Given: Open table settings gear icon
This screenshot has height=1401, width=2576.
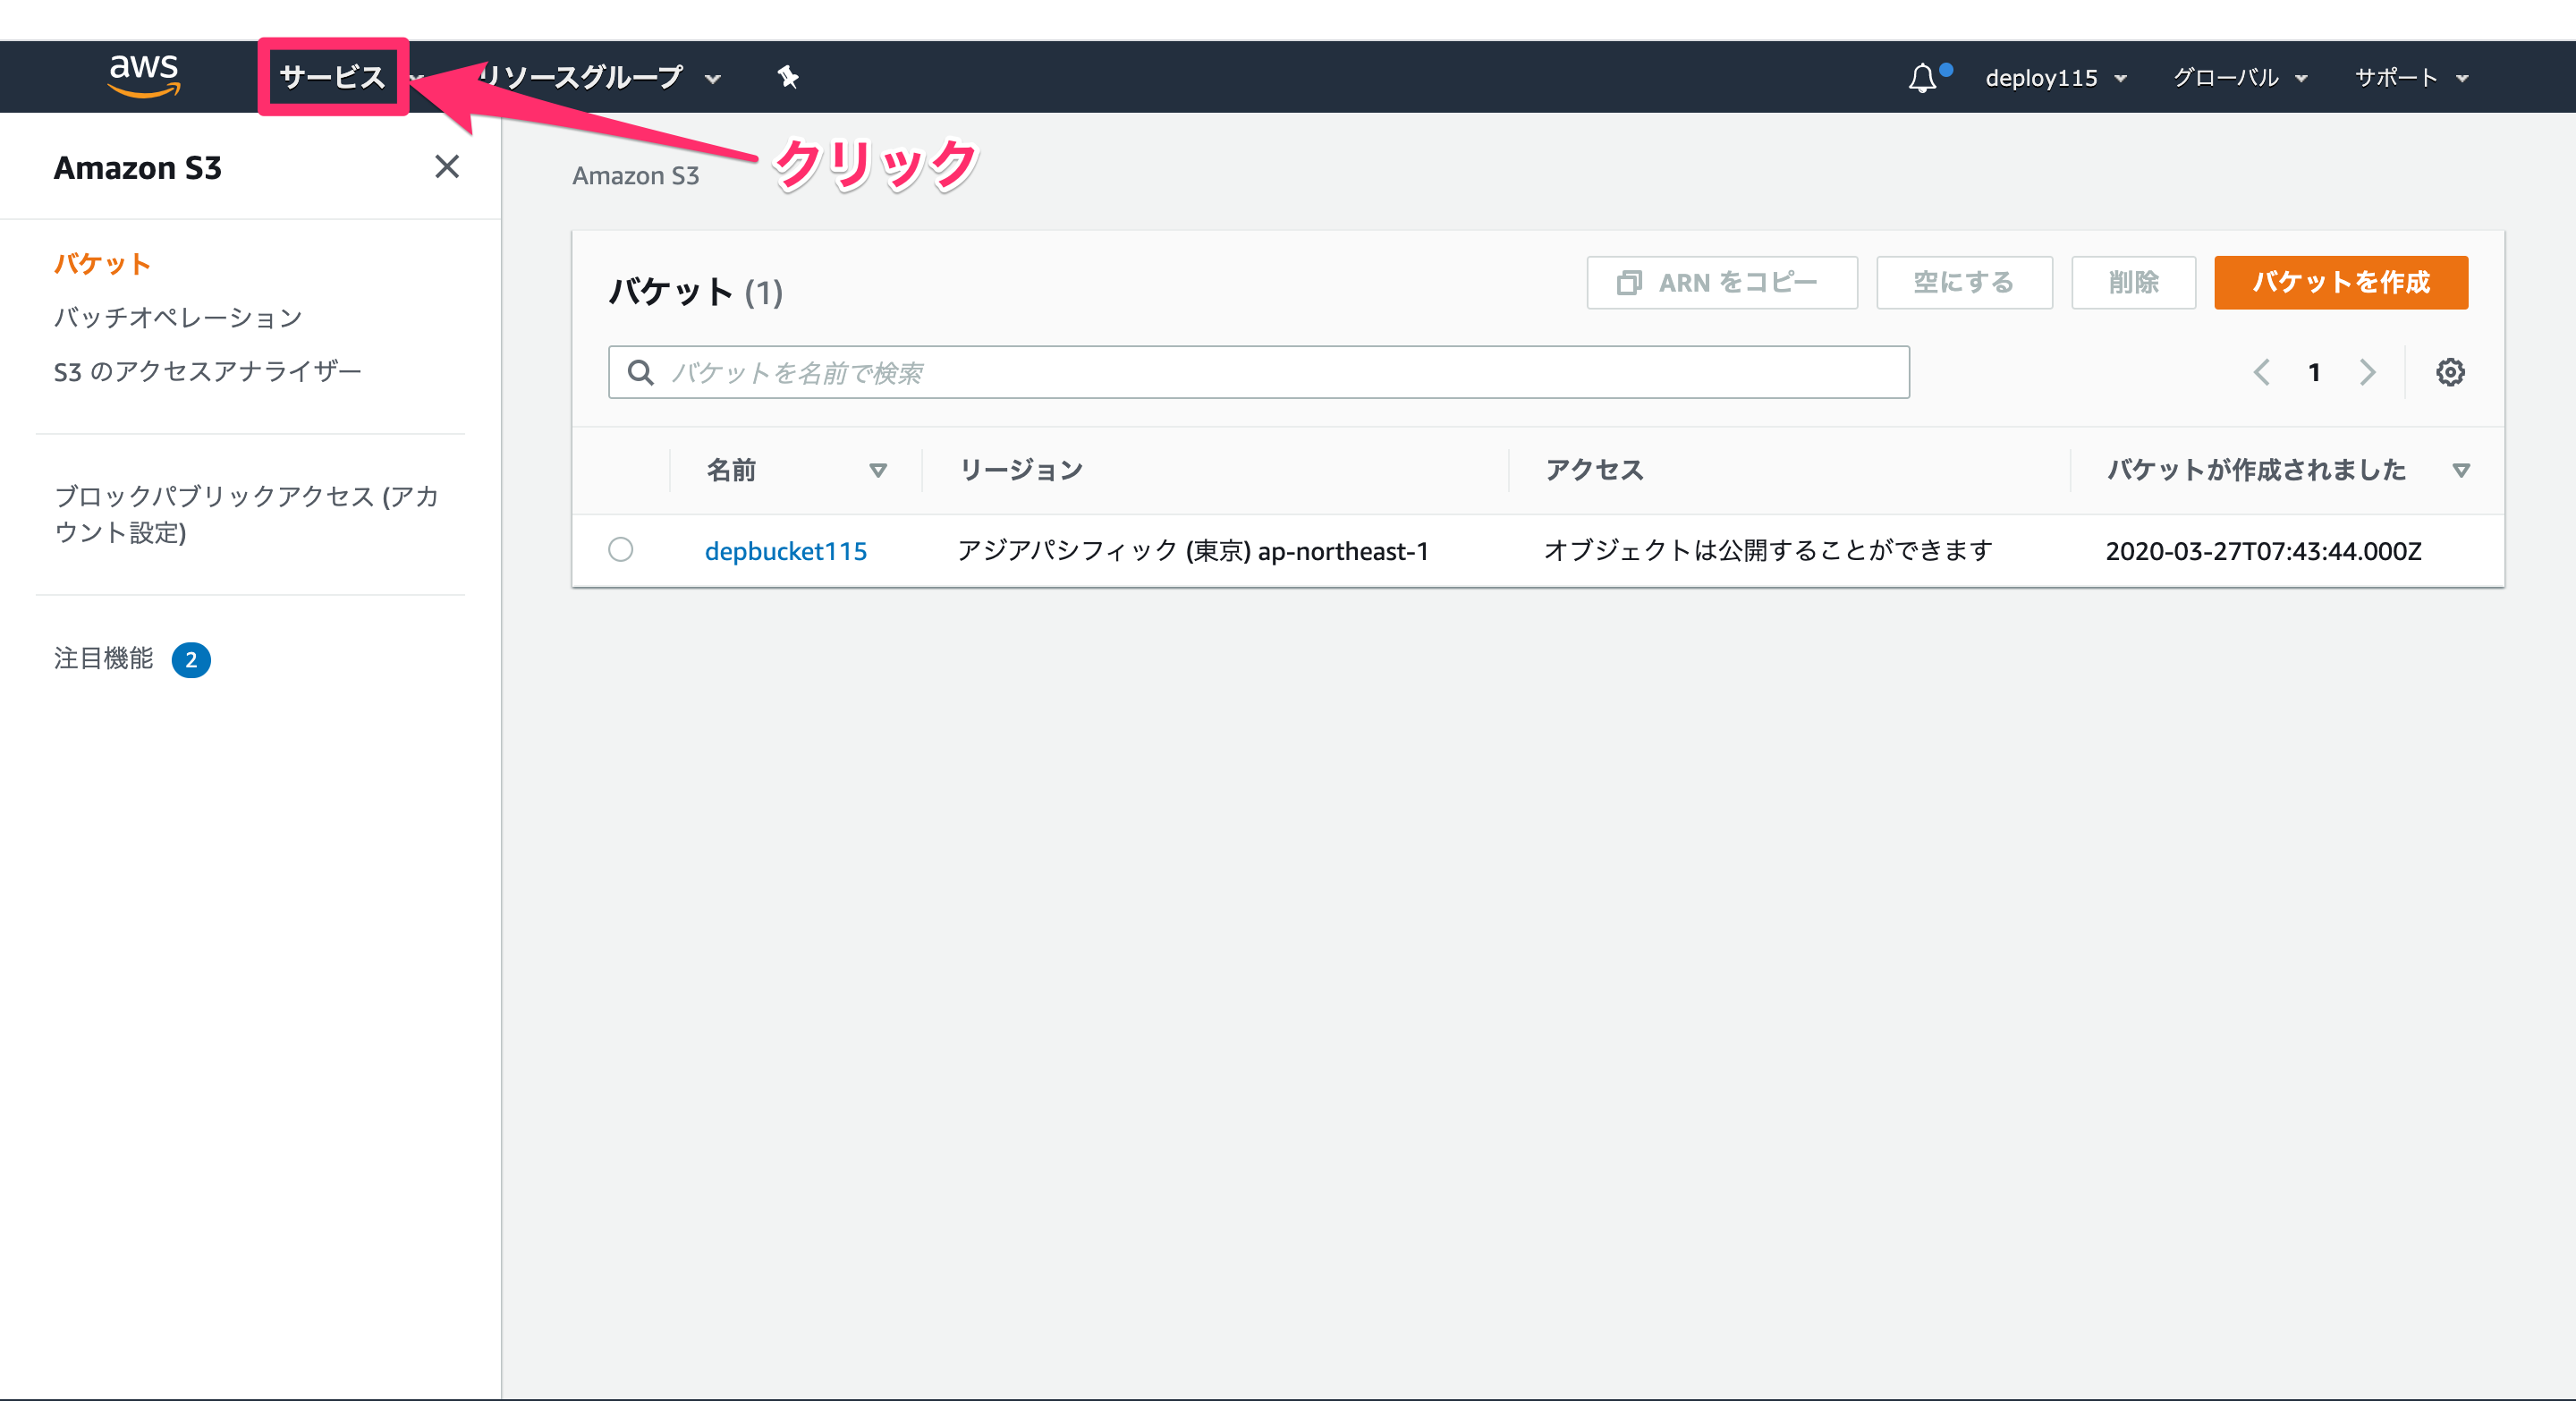Looking at the screenshot, I should [x=2449, y=372].
